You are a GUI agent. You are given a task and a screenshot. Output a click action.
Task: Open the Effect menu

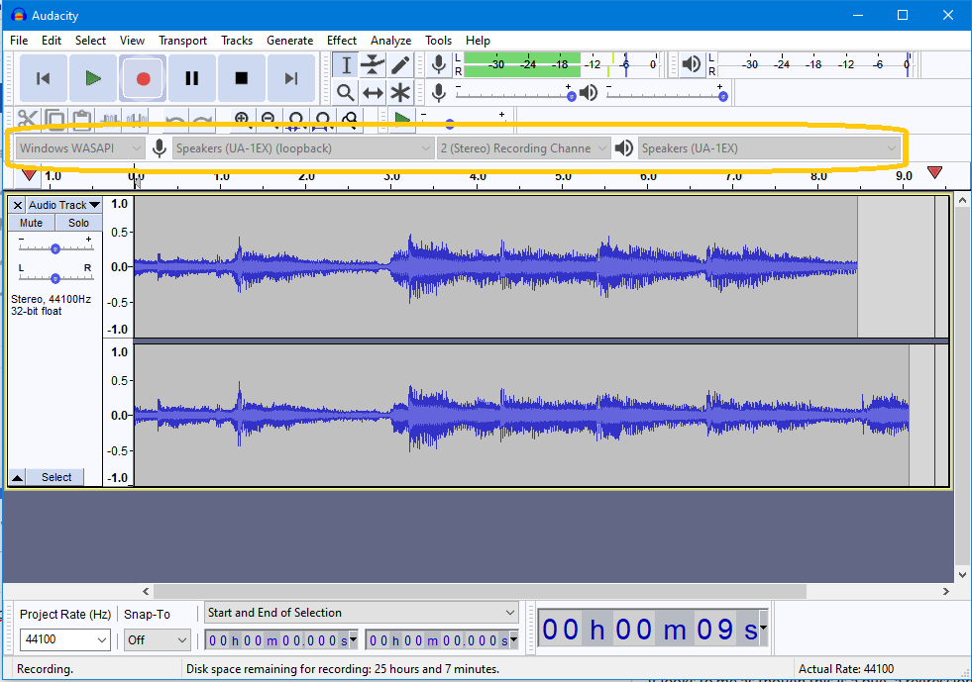(342, 41)
